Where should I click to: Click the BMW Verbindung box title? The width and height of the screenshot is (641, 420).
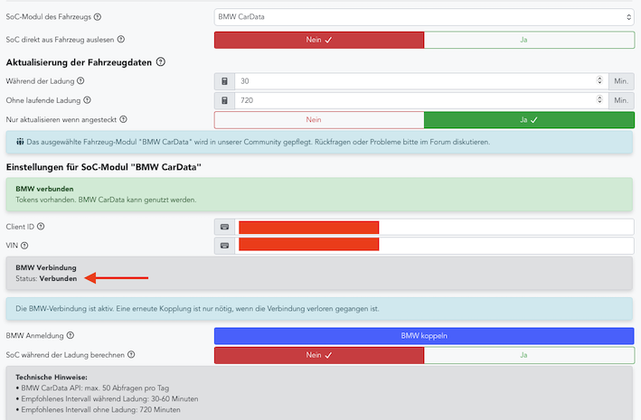click(x=46, y=267)
